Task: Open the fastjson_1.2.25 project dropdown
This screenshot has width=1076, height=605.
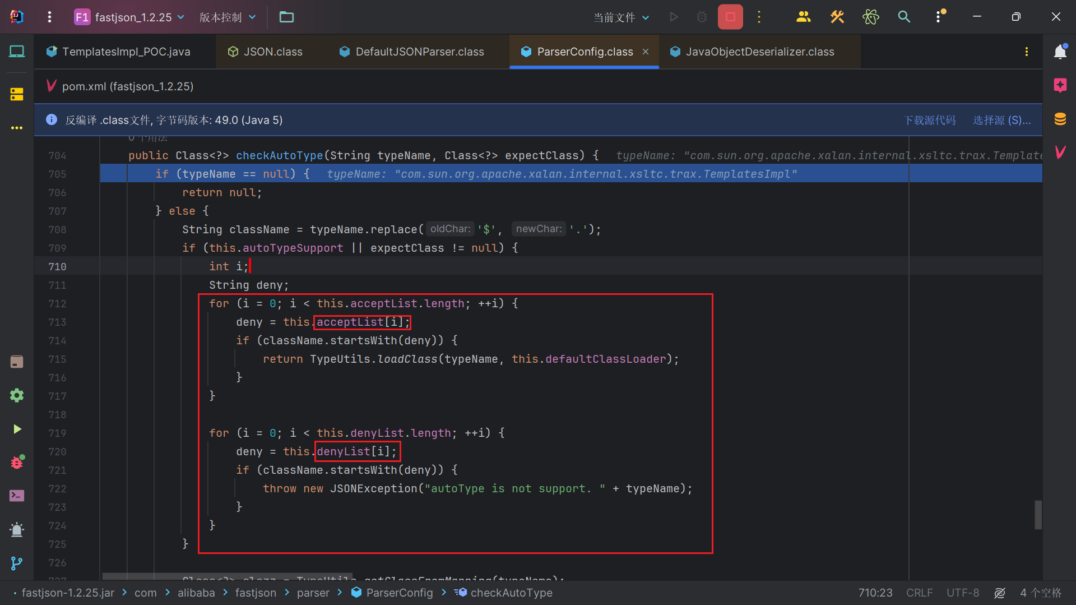Action: (129, 17)
